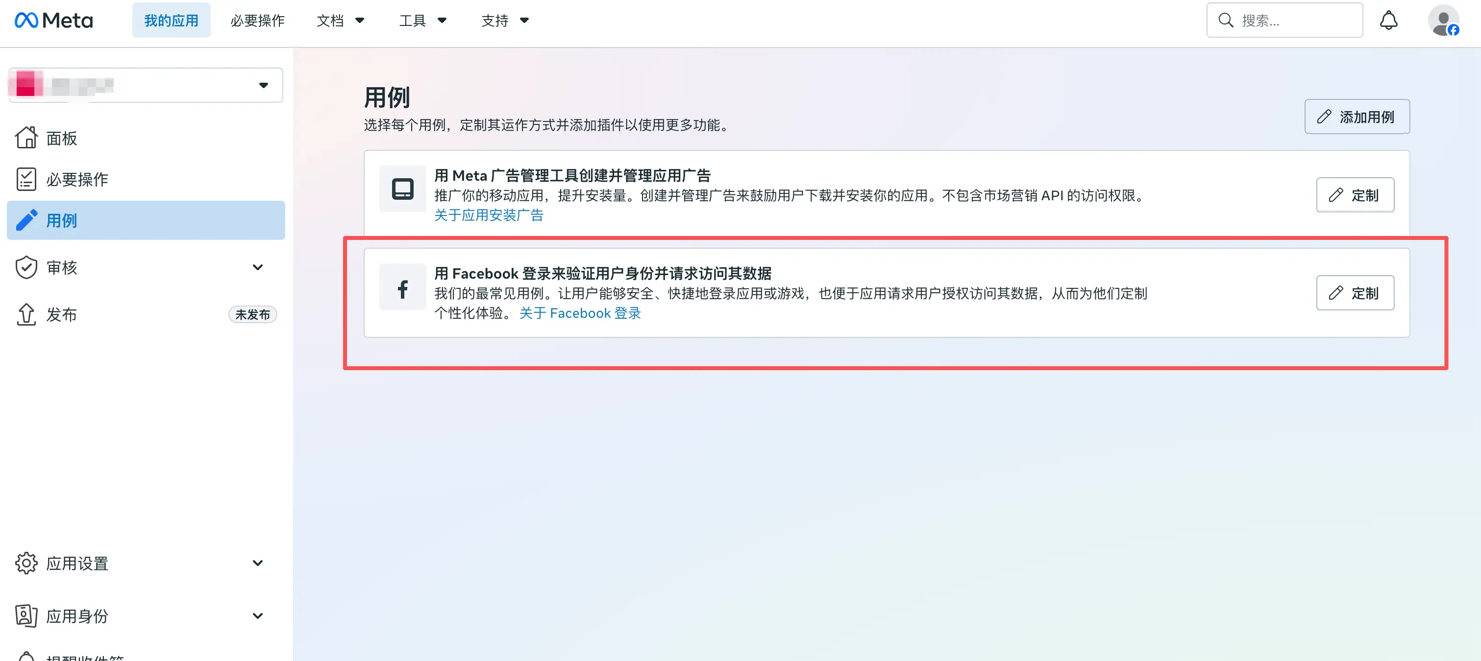Select the 我的应用 tab
The image size is (1481, 661).
[172, 21]
